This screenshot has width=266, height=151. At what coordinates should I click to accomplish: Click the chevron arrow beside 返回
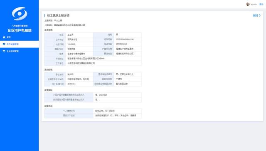click(x=260, y=15)
